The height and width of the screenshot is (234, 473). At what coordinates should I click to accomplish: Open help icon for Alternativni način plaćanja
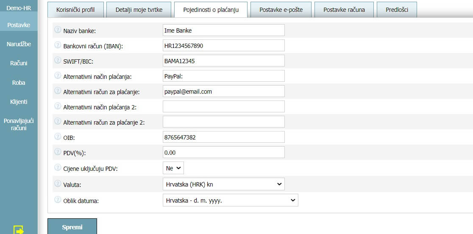pyautogui.click(x=58, y=75)
